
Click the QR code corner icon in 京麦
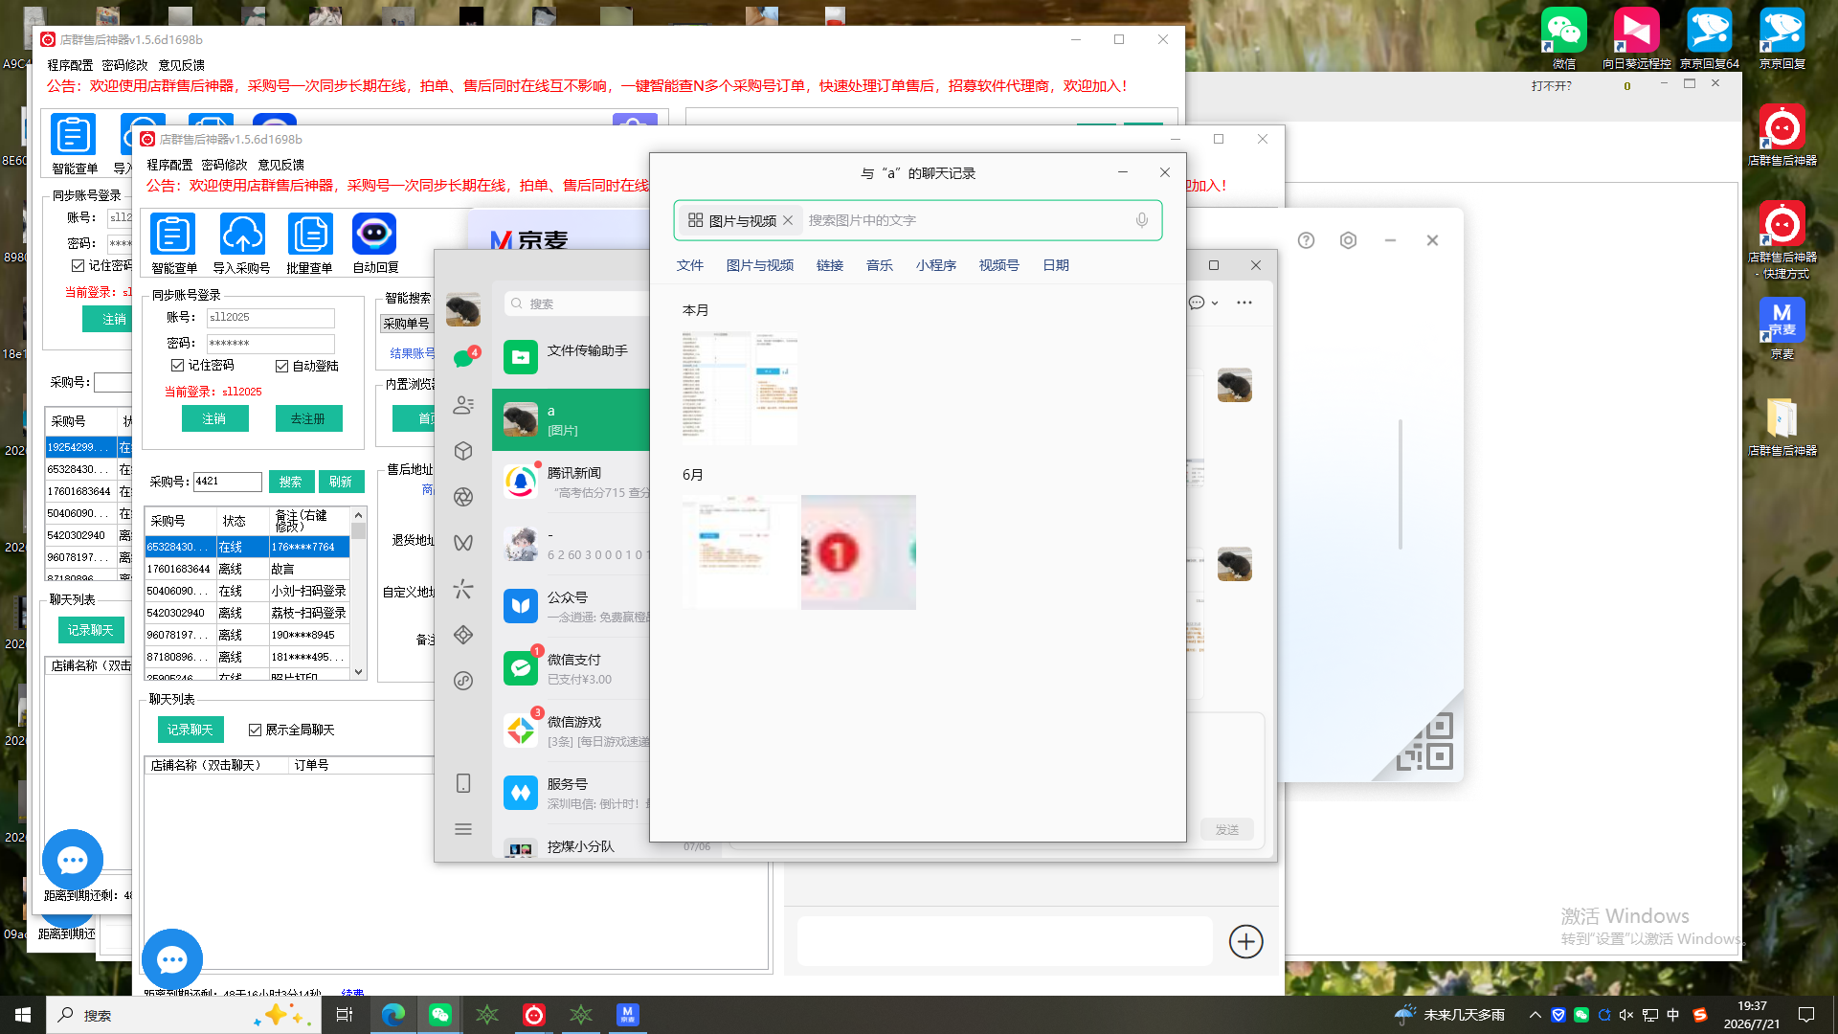[x=1425, y=742]
